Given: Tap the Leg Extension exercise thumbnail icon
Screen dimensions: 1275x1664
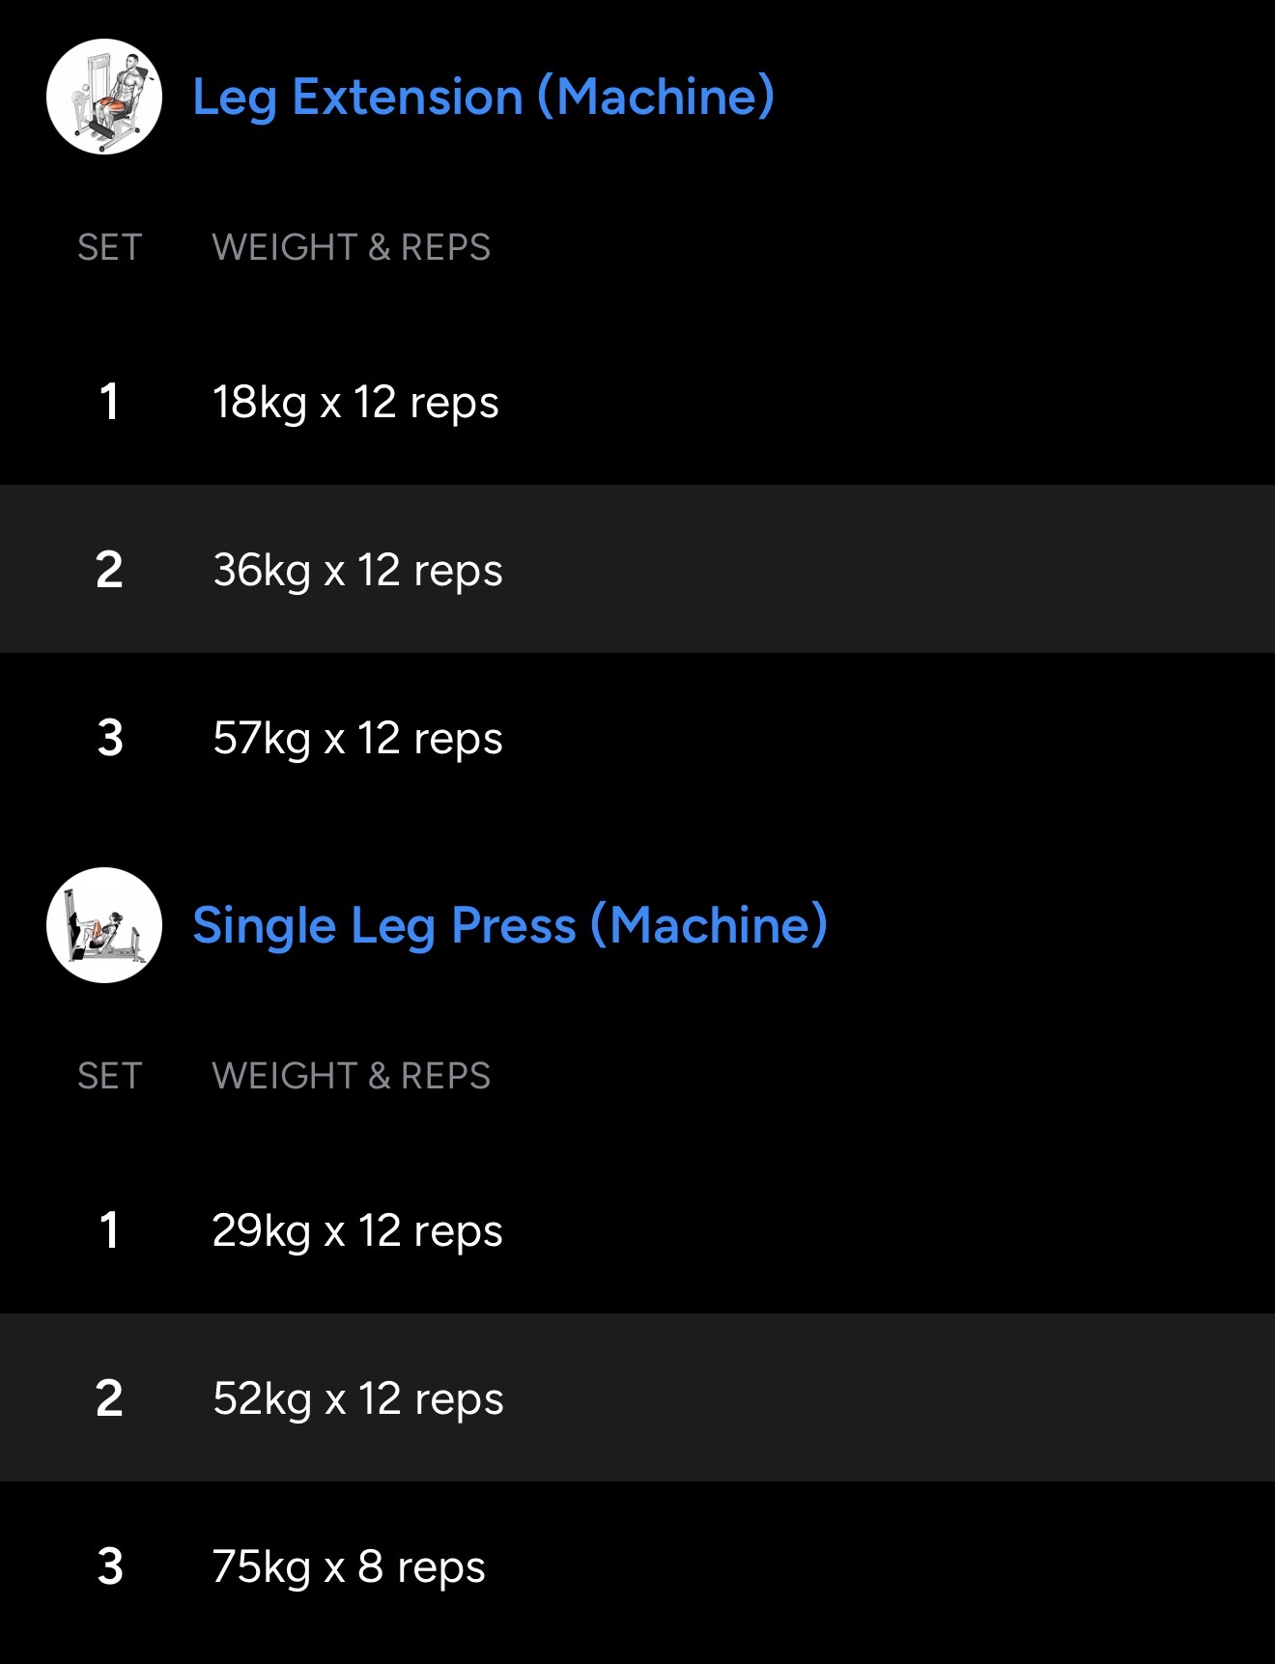Looking at the screenshot, I should click(x=104, y=97).
